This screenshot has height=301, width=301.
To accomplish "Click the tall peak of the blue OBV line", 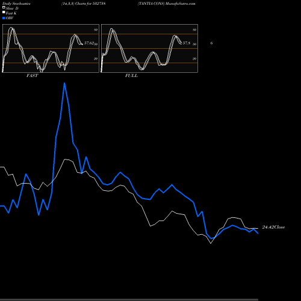I will (x=64, y=83).
